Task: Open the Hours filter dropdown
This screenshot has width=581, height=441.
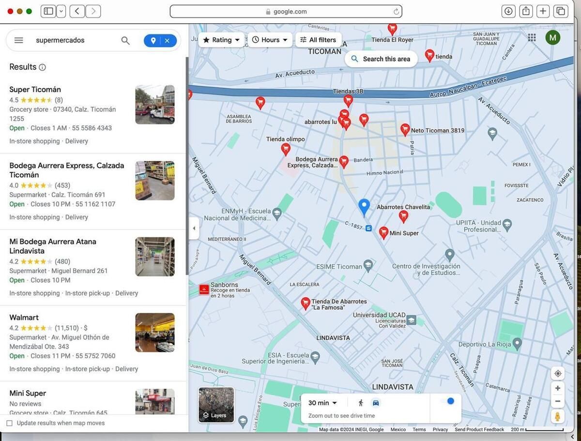Action: point(270,40)
